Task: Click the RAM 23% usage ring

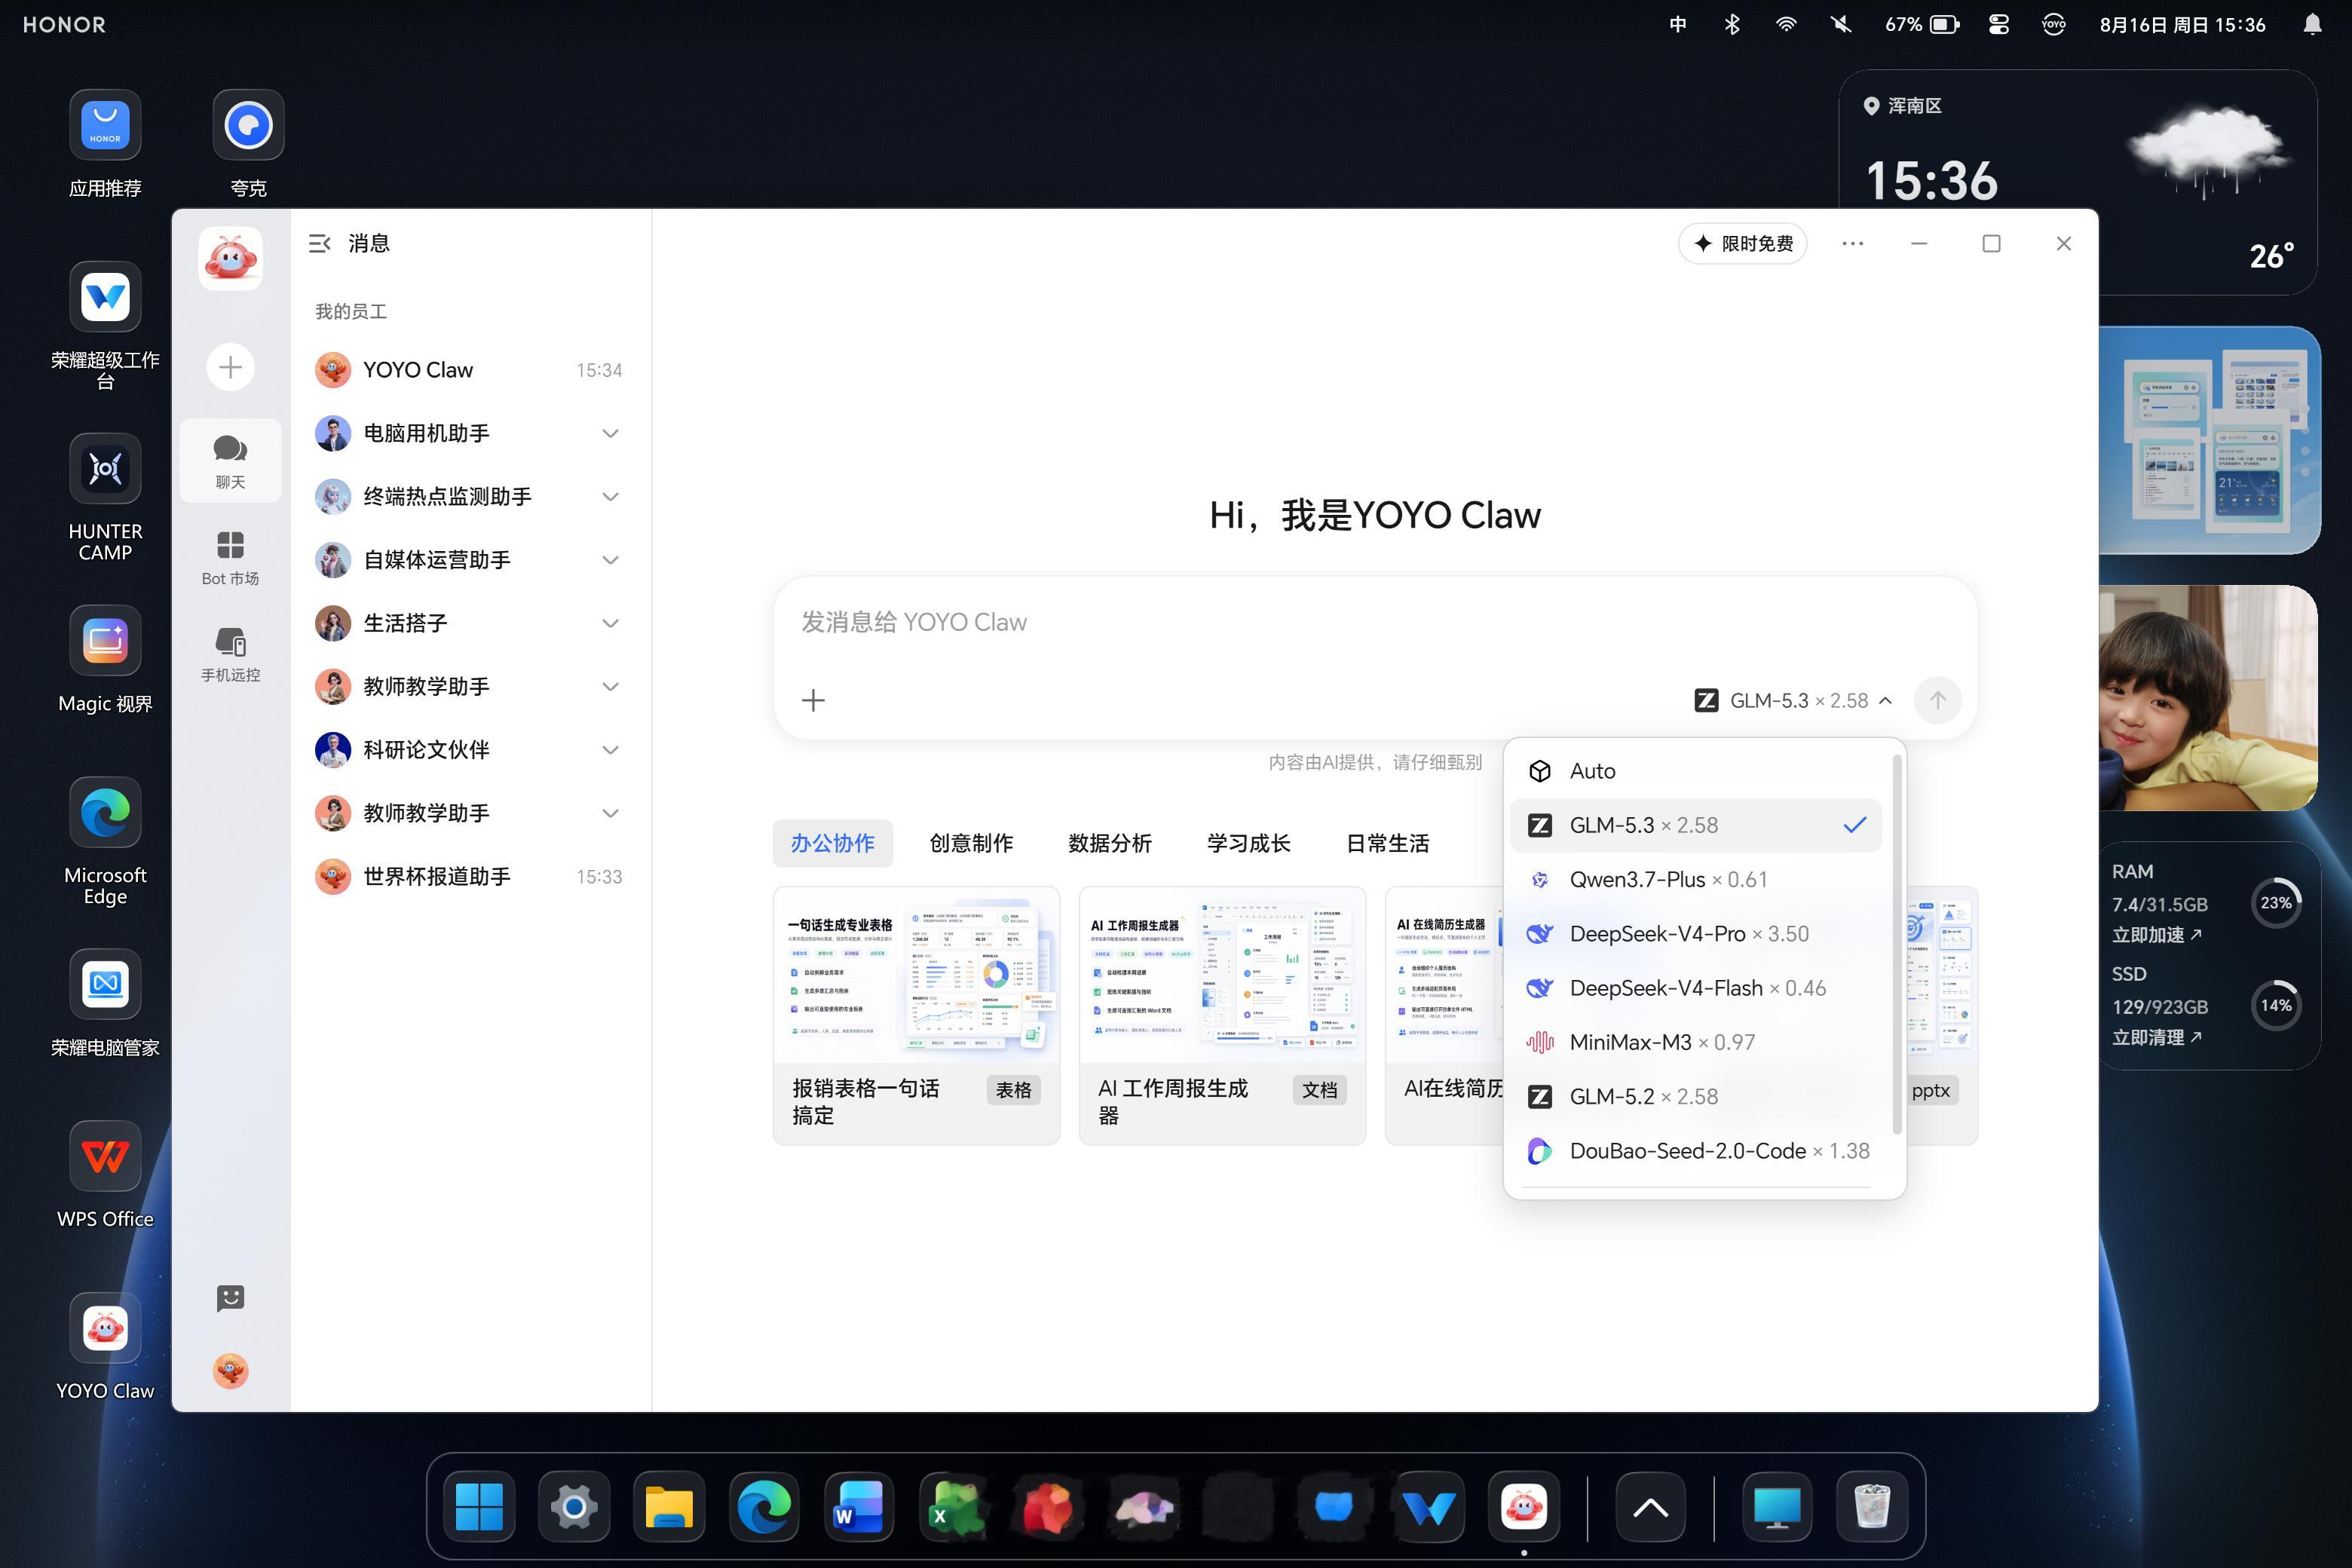Action: tap(2276, 902)
